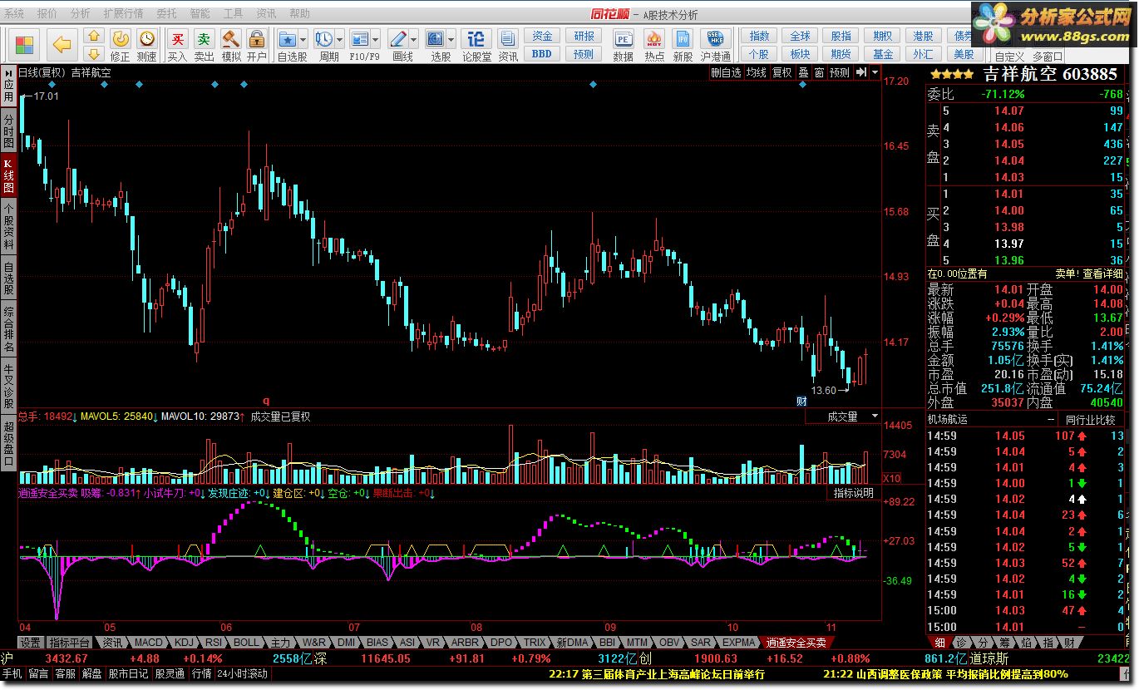This screenshot has height=690, width=1139.
Task: Open the 报价 menu
Action: point(47,13)
